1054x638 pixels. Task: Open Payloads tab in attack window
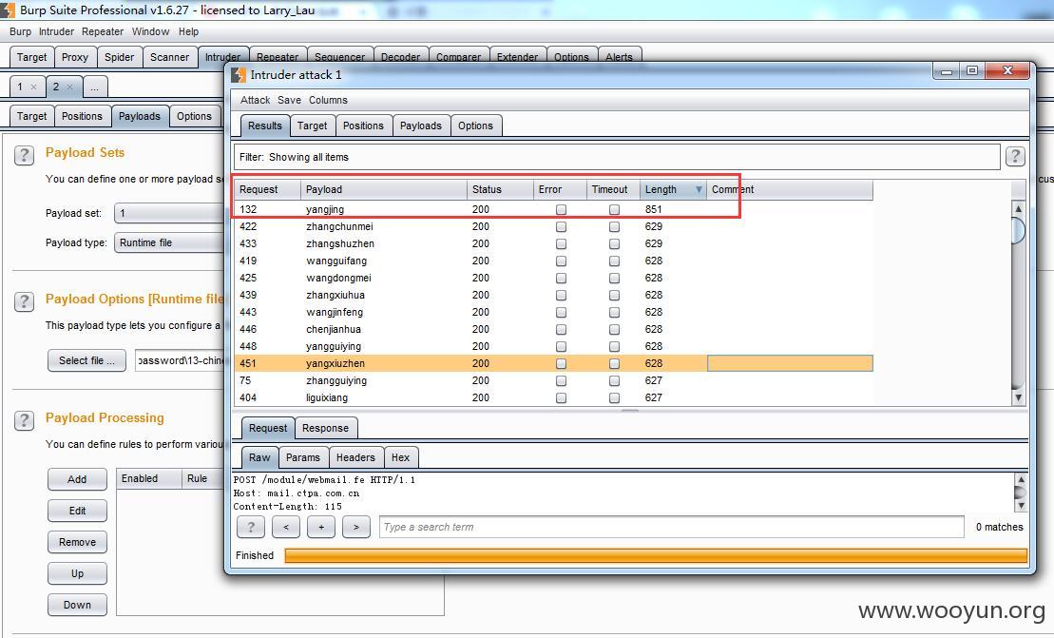[421, 126]
